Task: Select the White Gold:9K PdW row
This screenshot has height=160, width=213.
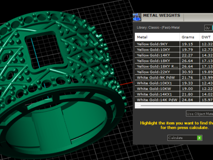Action: (x=174, y=77)
